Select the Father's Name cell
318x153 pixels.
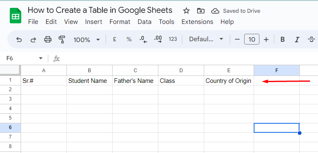pos(135,81)
